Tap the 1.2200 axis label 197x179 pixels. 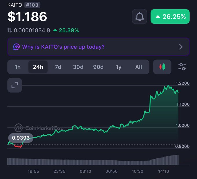[183, 83]
